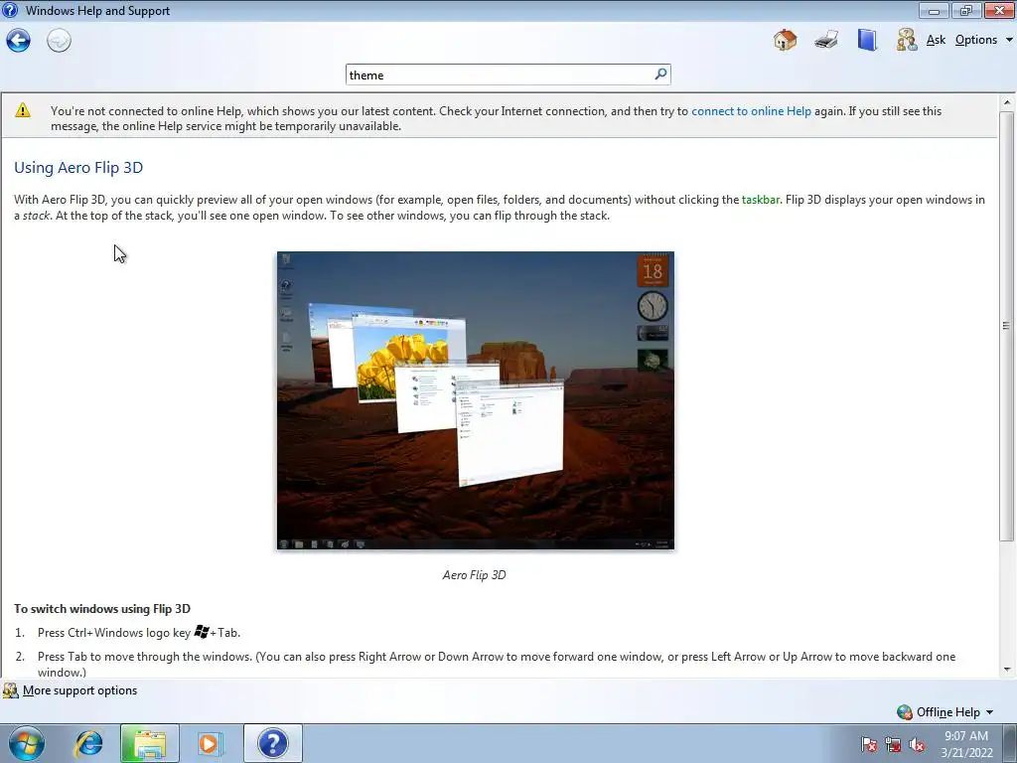Open the Ask support page
The image size is (1017, 763).
[936, 40]
